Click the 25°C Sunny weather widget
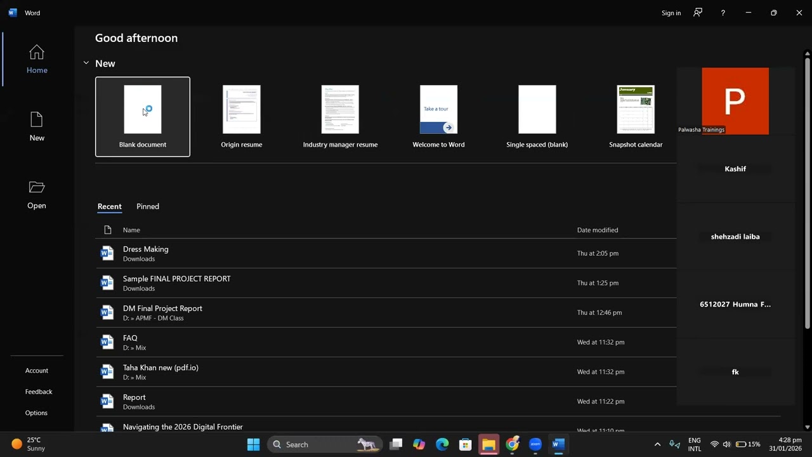The width and height of the screenshot is (812, 457). (x=29, y=444)
